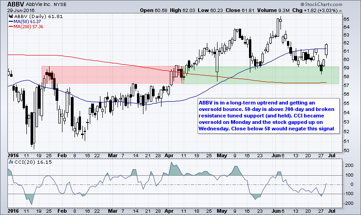361x215 pixels.
Task: Click the red MA(200) legend line swatch
Action: coord(11,27)
